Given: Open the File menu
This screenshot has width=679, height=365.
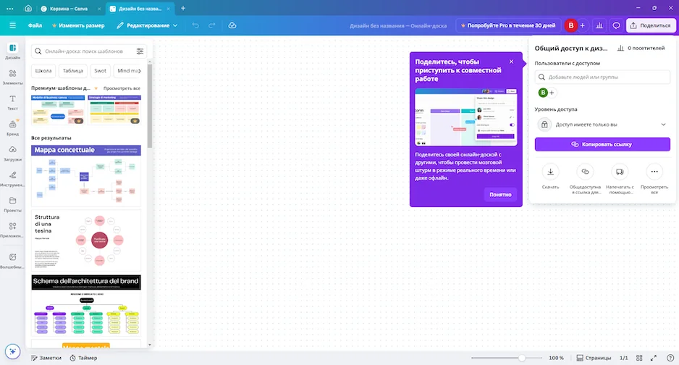Looking at the screenshot, I should (35, 25).
